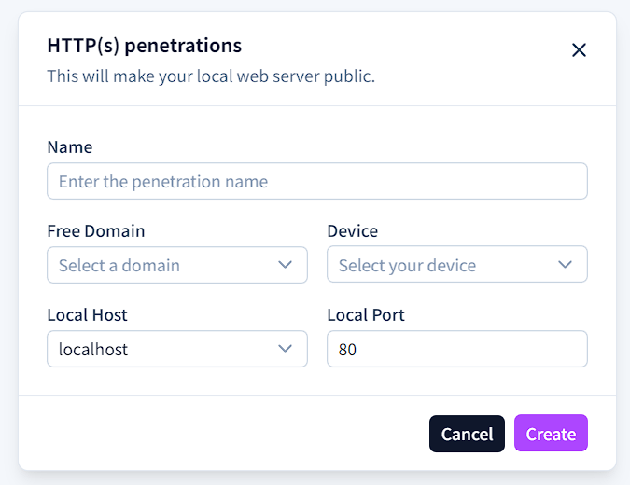
Task: Open the Select your device dropdown
Action: [457, 264]
